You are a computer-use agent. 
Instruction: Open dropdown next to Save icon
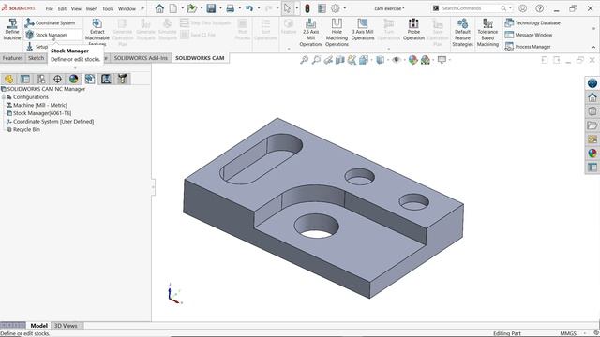(220, 8)
